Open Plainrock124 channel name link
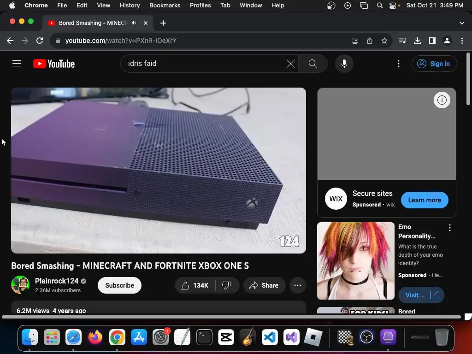Image resolution: width=472 pixels, height=354 pixels. 57,281
